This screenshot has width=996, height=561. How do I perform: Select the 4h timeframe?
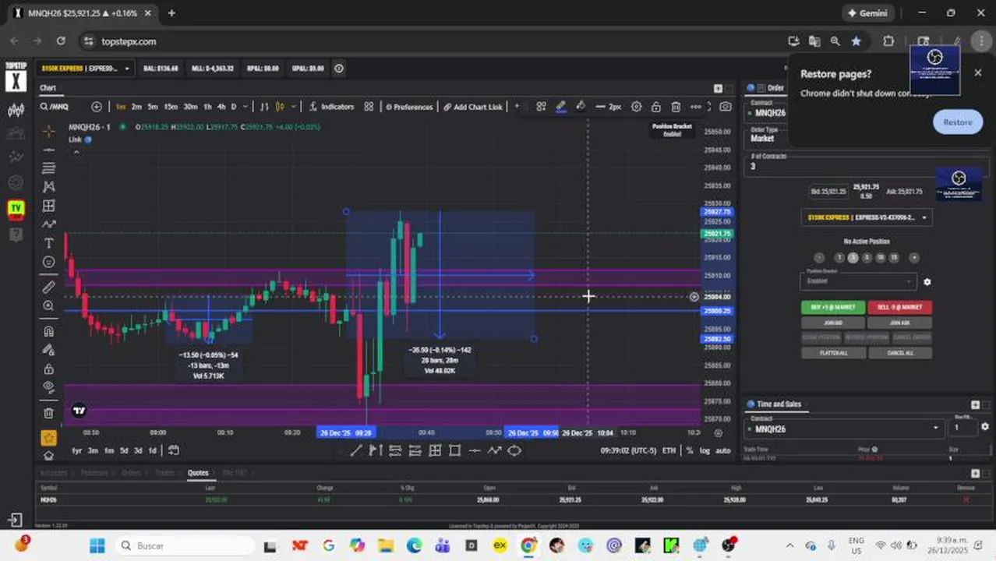(221, 107)
